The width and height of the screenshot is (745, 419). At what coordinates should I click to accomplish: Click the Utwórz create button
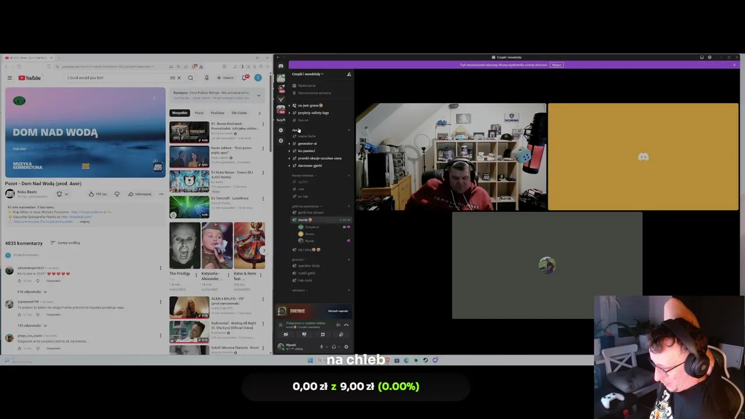[x=225, y=78]
